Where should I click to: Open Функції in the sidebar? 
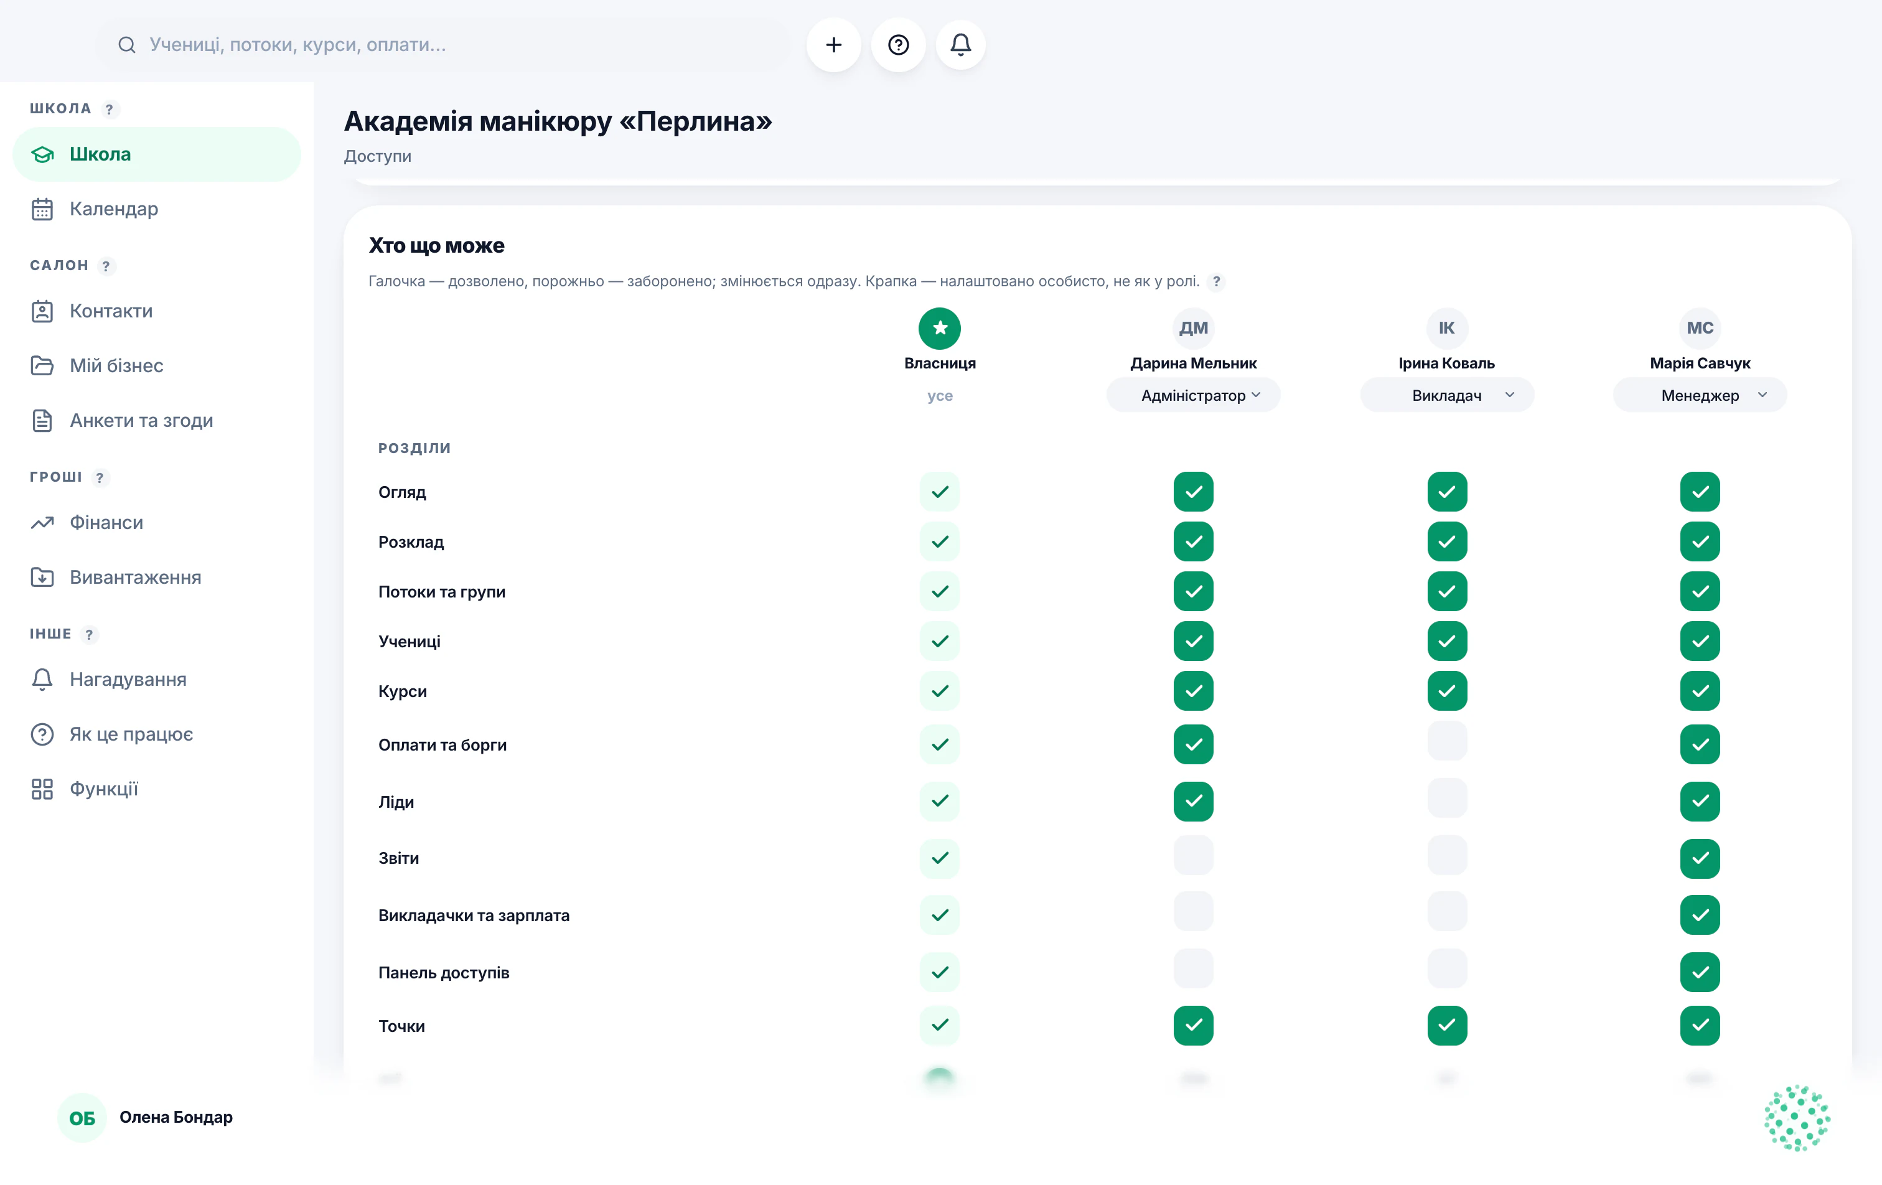(156, 789)
